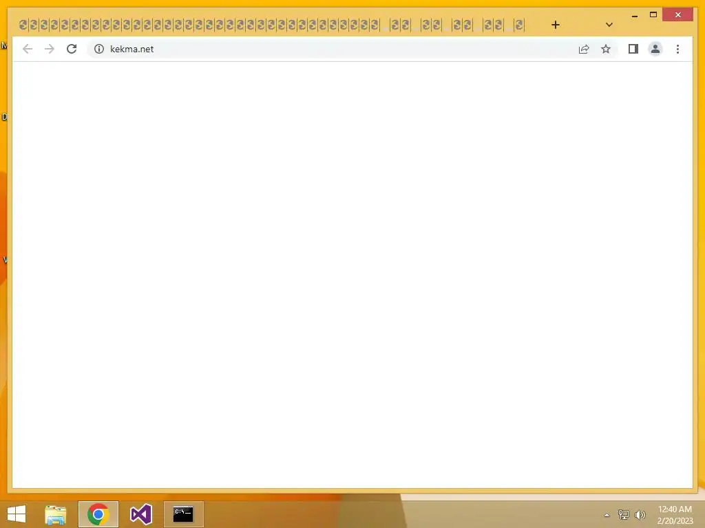Screen dimensions: 705x528
Task: Minimize the Chrome window
Action: (x=634, y=15)
